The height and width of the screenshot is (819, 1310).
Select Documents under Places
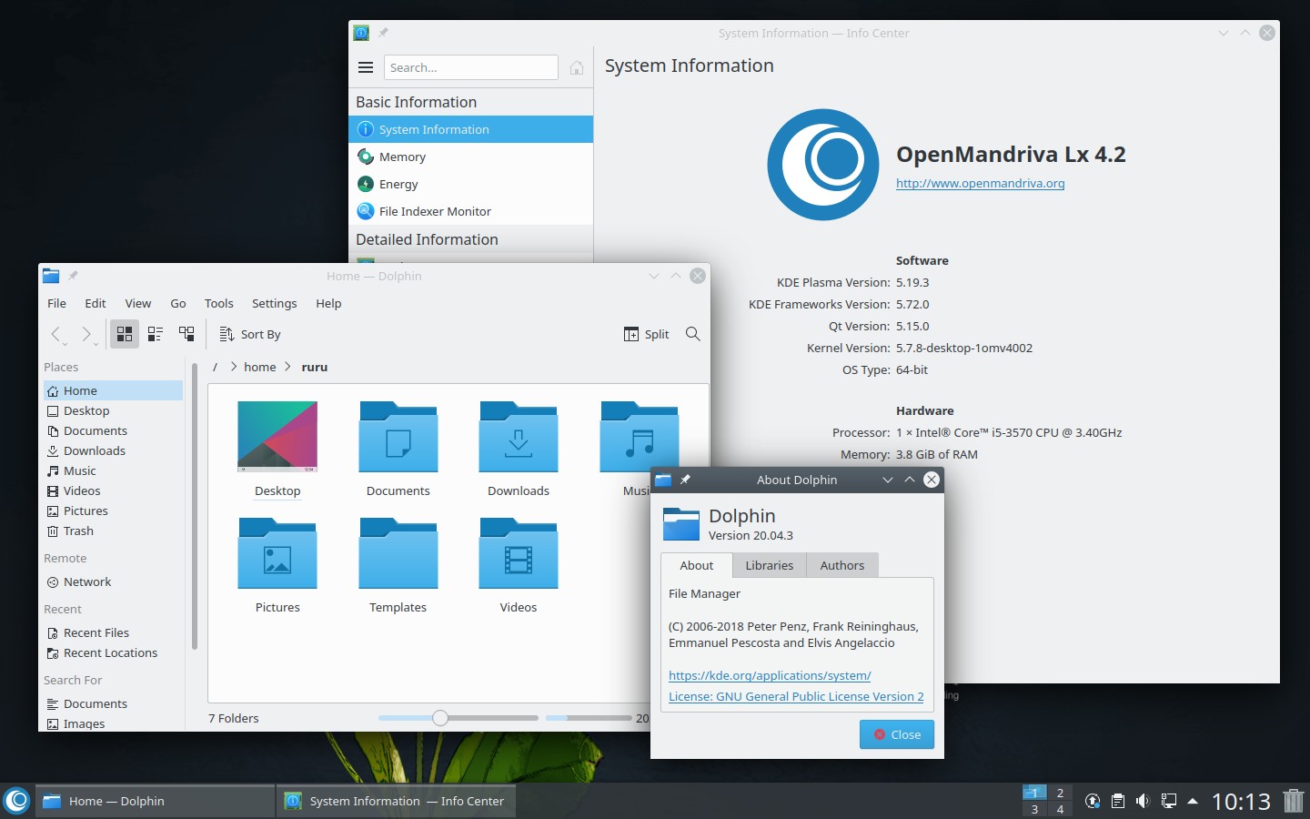click(113, 430)
